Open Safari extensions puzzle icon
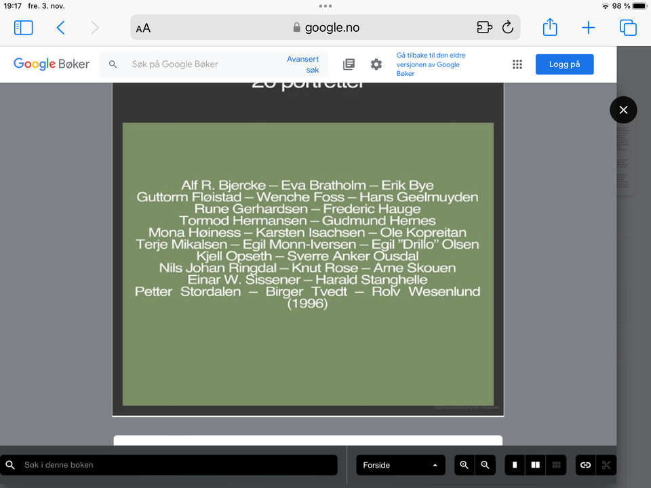 484,27
